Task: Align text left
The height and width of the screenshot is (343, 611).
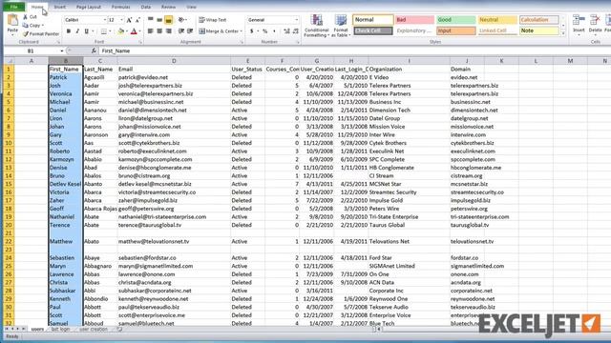Action: pos(151,31)
